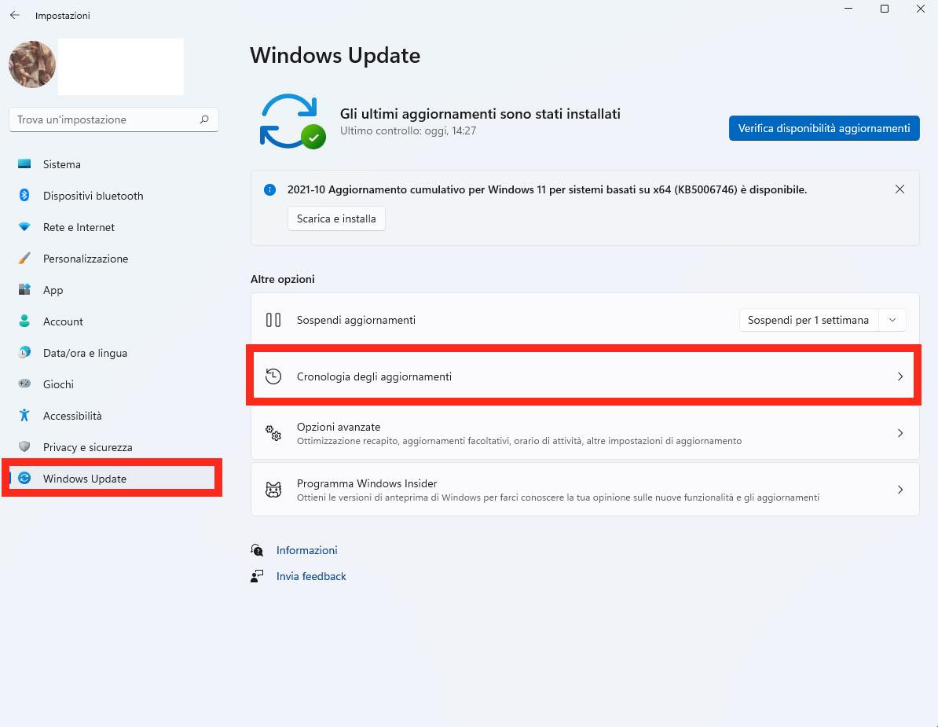Click the history clock icon for Cronologia
This screenshot has height=727, width=938.
pyautogui.click(x=273, y=376)
